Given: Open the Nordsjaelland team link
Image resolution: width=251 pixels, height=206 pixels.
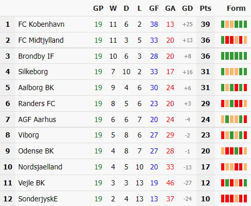Looking at the screenshot, I should [40, 167].
